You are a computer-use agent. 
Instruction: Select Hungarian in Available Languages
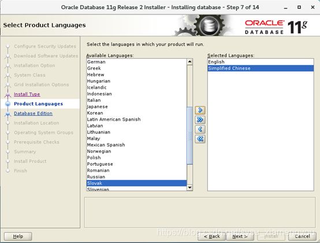tap(136, 81)
